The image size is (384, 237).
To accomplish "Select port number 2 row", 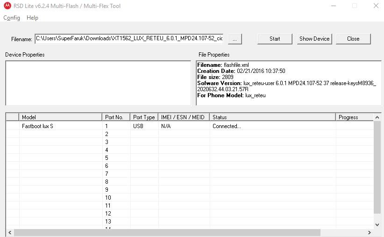I will point(190,134).
